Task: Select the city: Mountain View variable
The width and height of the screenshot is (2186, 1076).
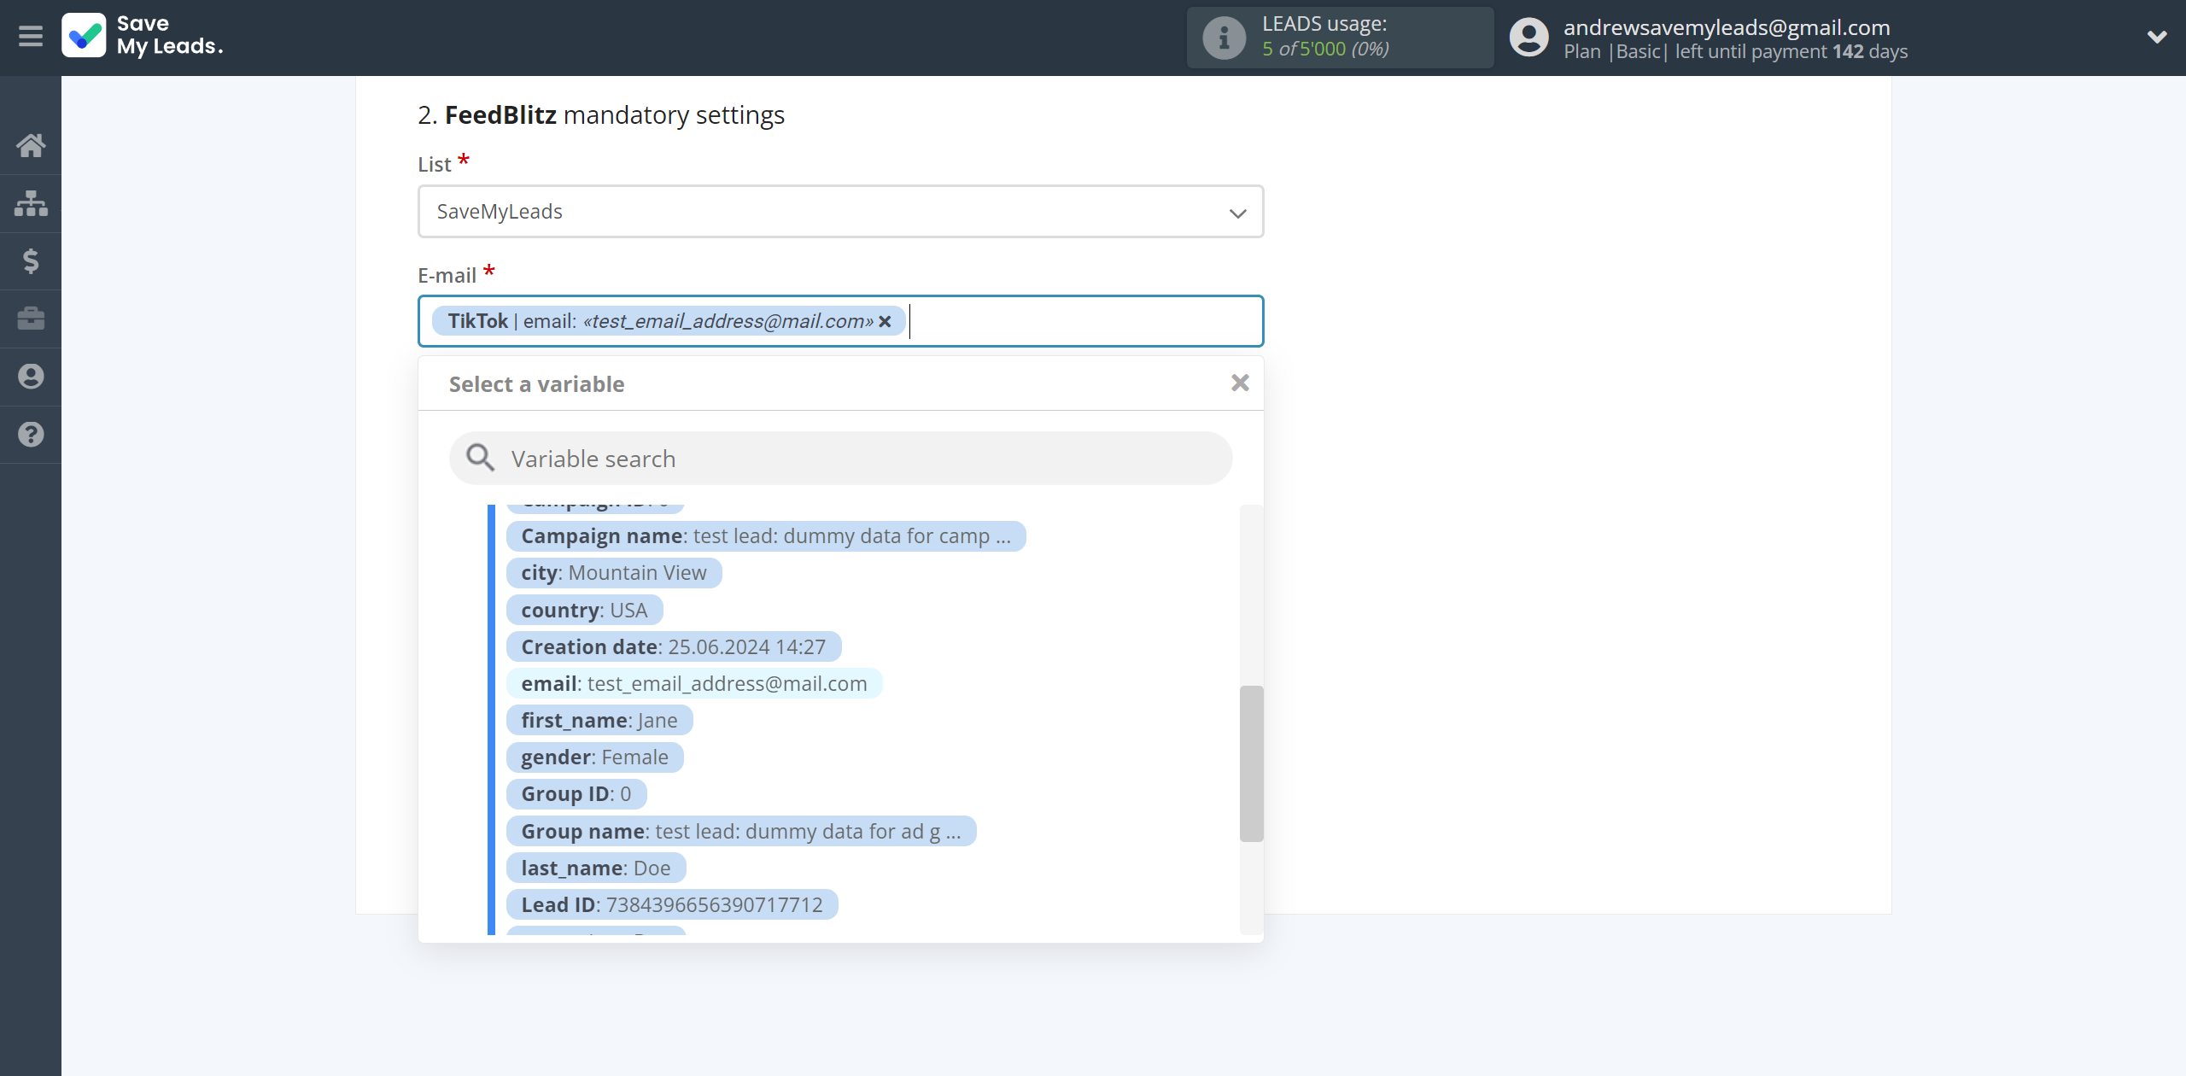Action: click(614, 573)
